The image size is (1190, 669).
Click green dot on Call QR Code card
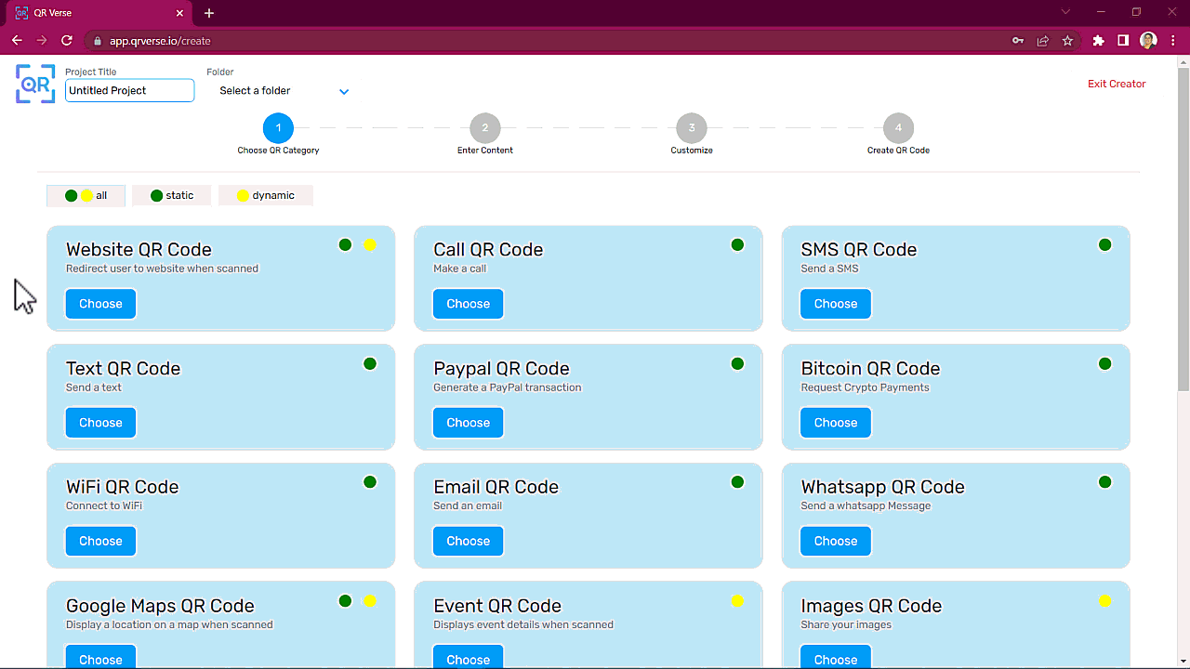(737, 245)
